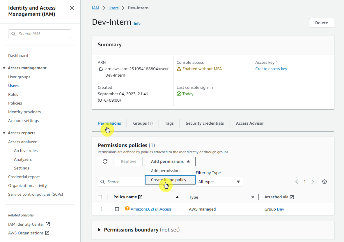Toggle the Add permissions dropdown button

170,161
